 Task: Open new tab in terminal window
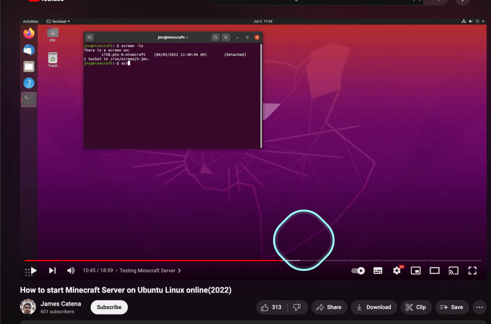90,37
